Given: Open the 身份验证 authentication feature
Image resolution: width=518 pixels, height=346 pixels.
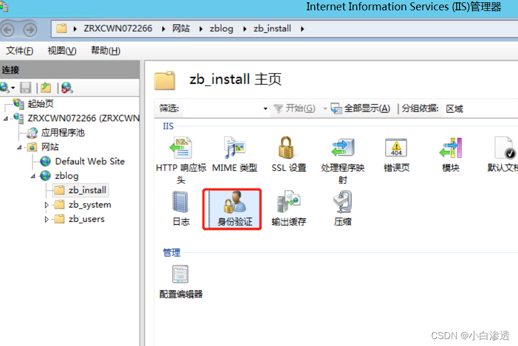Looking at the screenshot, I should pos(234,209).
